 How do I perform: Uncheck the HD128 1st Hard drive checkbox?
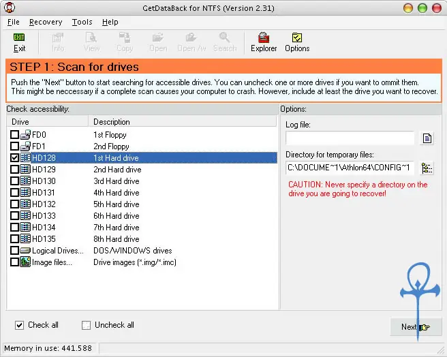(x=14, y=157)
